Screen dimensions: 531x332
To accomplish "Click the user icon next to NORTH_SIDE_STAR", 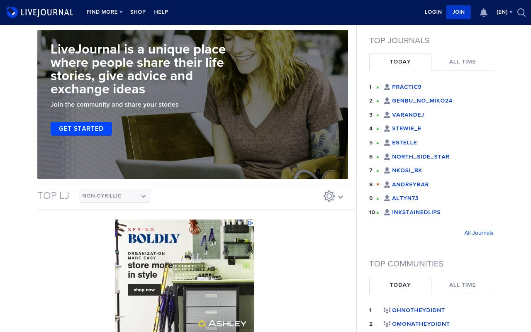I will [387, 157].
